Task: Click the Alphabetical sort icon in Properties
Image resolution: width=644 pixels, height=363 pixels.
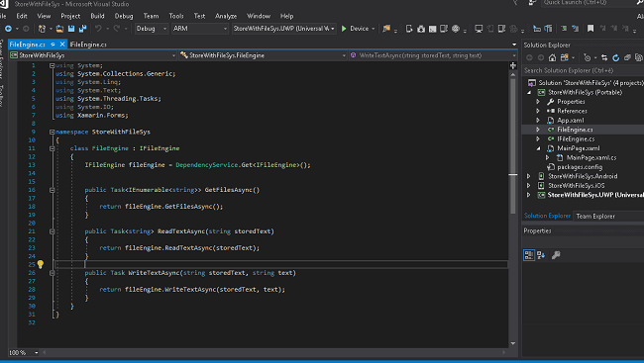Action: coord(541,255)
